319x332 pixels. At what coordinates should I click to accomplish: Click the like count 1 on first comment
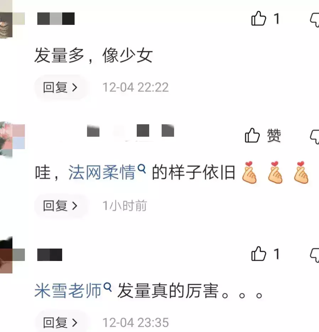point(276,18)
